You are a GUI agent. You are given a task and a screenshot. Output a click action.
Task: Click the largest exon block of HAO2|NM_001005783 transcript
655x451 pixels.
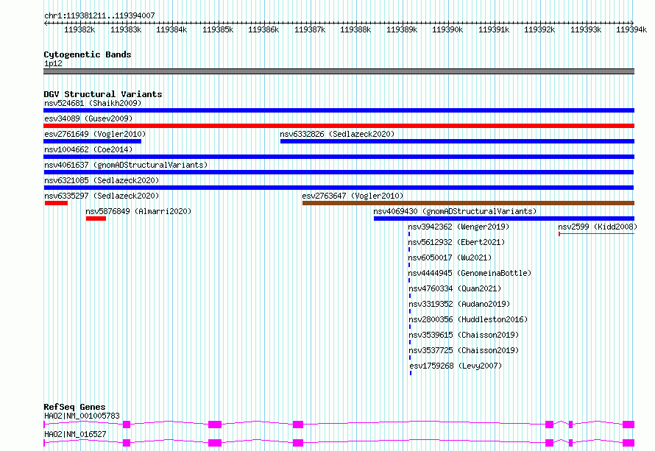[x=215, y=425]
